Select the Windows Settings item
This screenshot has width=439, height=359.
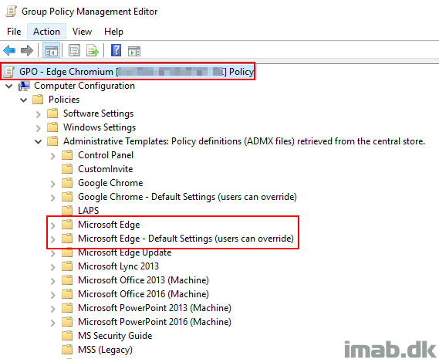pyautogui.click(x=100, y=127)
